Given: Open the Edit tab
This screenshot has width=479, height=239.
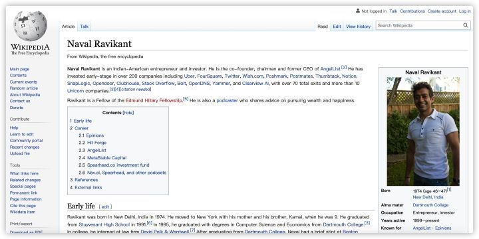Looking at the screenshot, I should [x=337, y=27].
